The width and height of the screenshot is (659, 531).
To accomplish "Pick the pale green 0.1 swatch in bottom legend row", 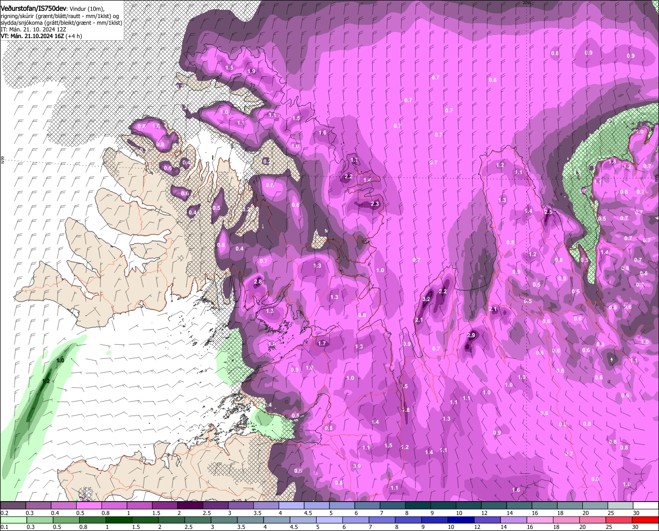I will click(x=13, y=520).
